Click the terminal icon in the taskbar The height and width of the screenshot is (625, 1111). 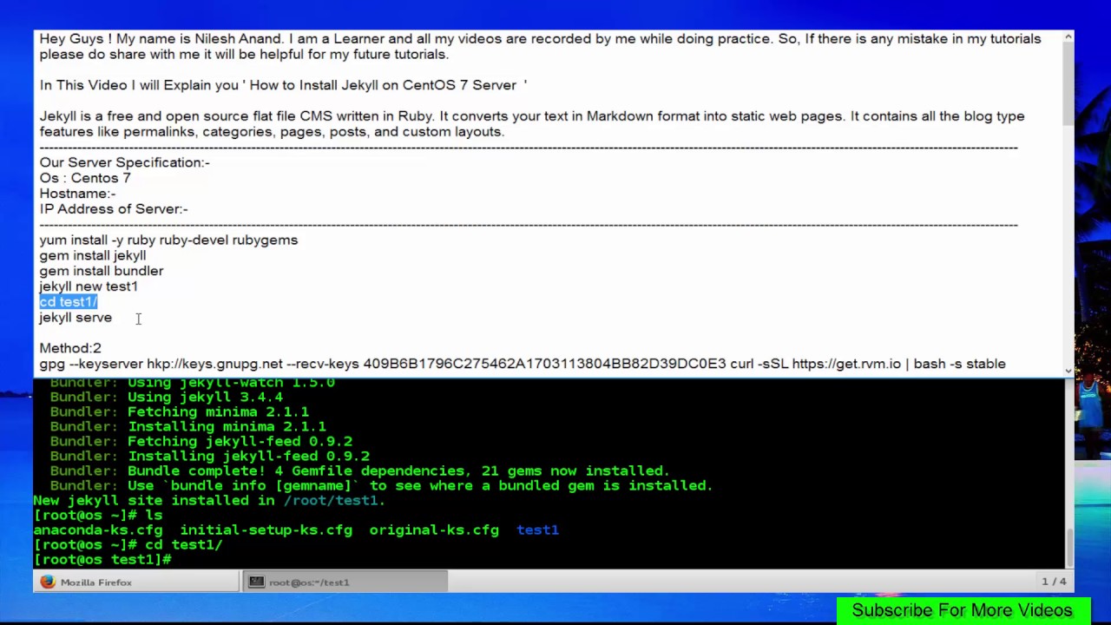click(x=256, y=582)
